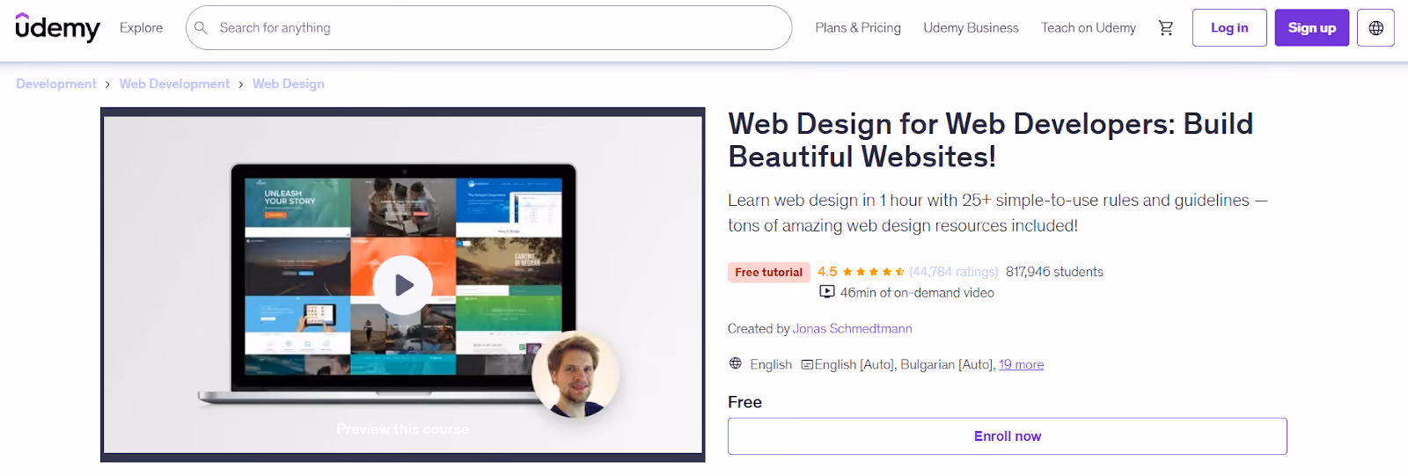Click the closed captions icon

pos(807,364)
